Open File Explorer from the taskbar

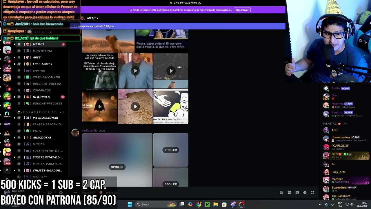click(216, 204)
